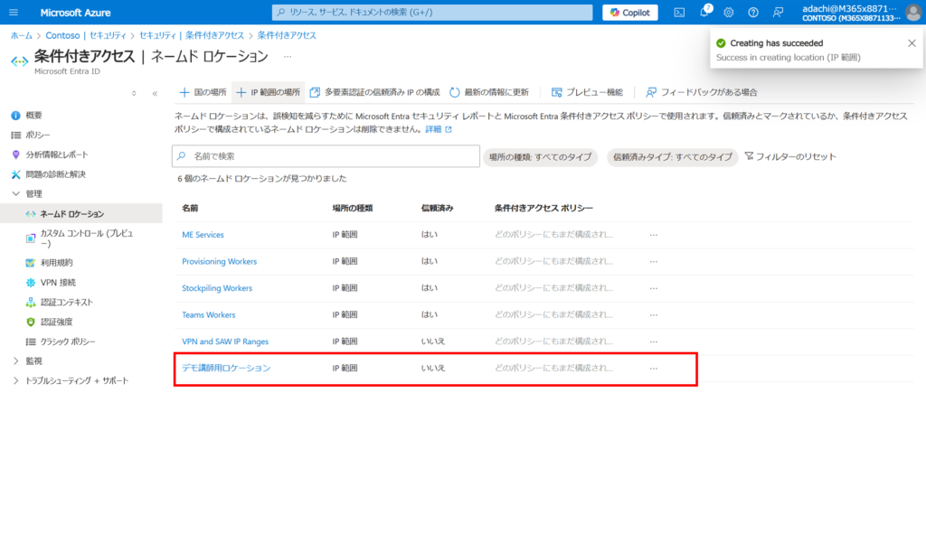Click the sidebar up-down sort arrows
The width and height of the screenshot is (926, 533).
[134, 93]
